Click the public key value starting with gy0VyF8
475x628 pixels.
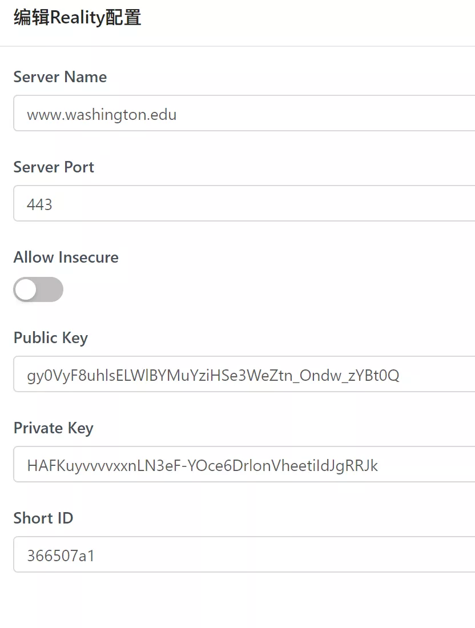pyautogui.click(x=213, y=375)
